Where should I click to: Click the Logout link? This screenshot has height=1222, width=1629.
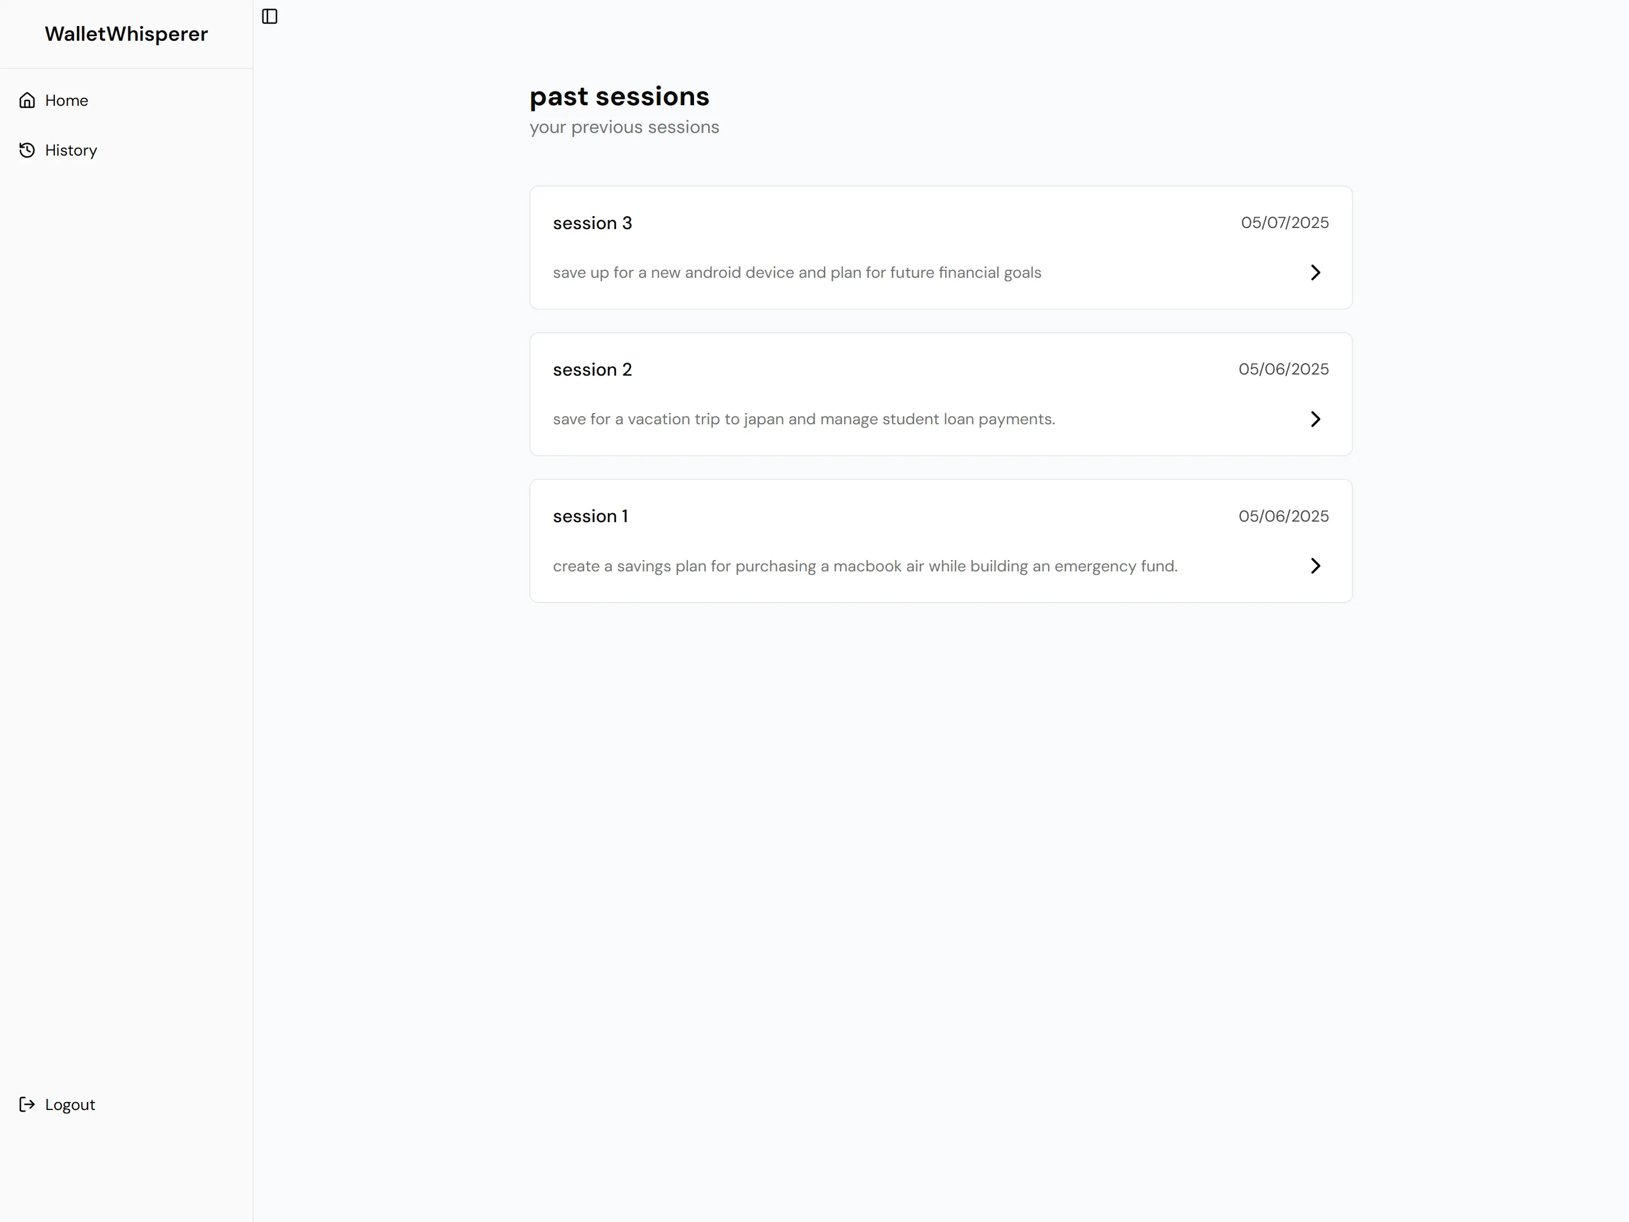click(69, 1104)
